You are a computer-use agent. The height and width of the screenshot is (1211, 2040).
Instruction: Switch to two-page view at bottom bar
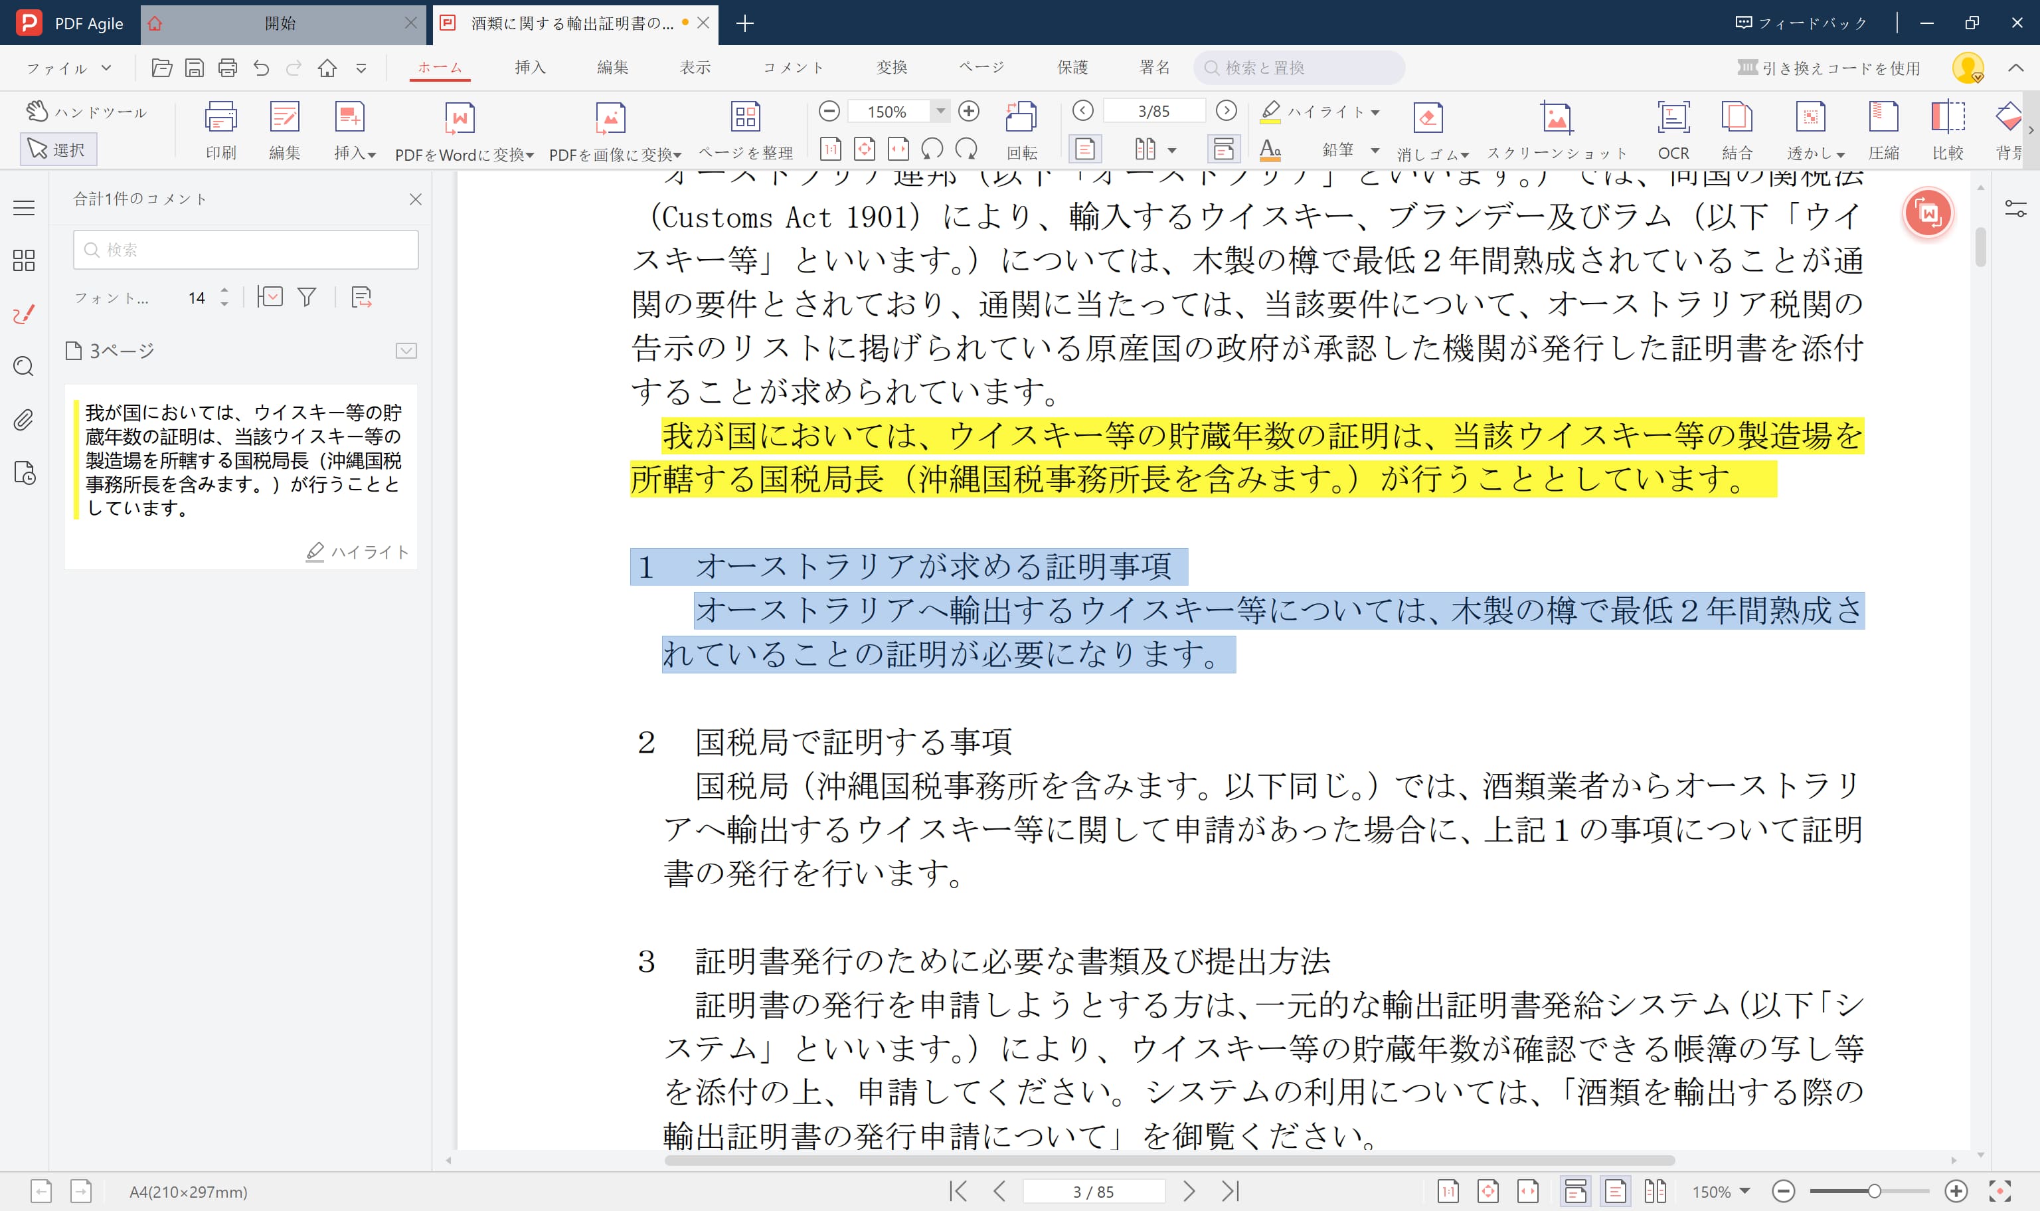(1657, 1192)
